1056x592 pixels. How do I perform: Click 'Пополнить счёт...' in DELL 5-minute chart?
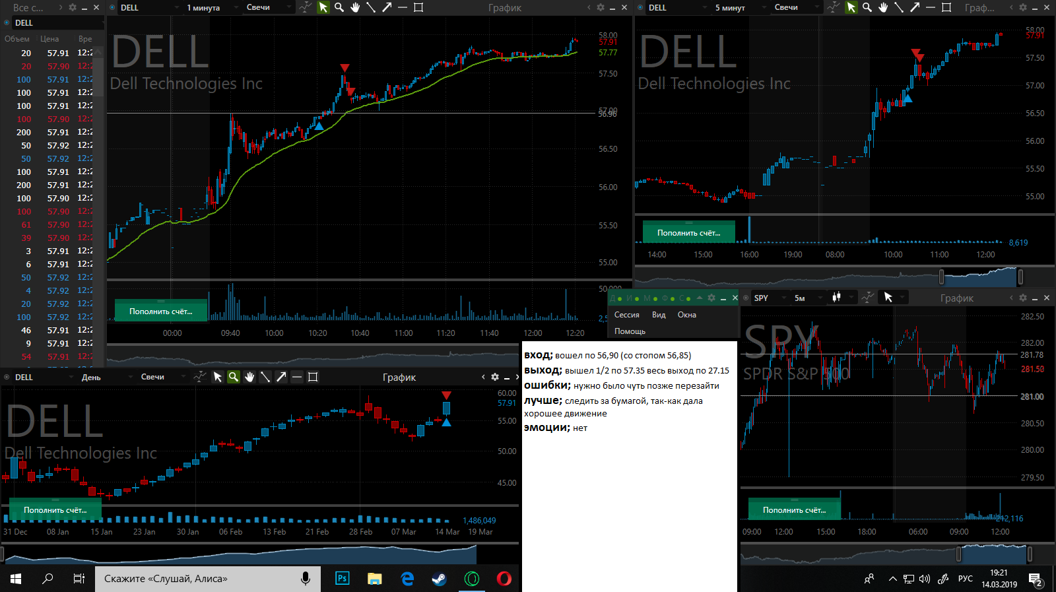689,232
